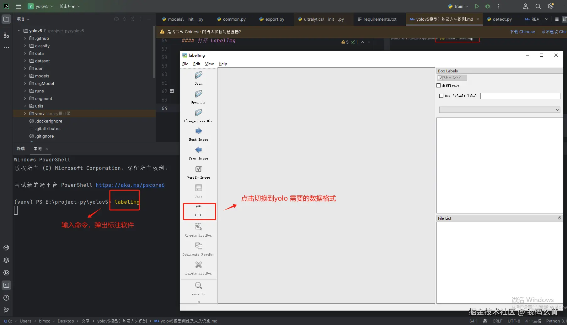Click the default label text field
The image size is (567, 325).
click(520, 96)
